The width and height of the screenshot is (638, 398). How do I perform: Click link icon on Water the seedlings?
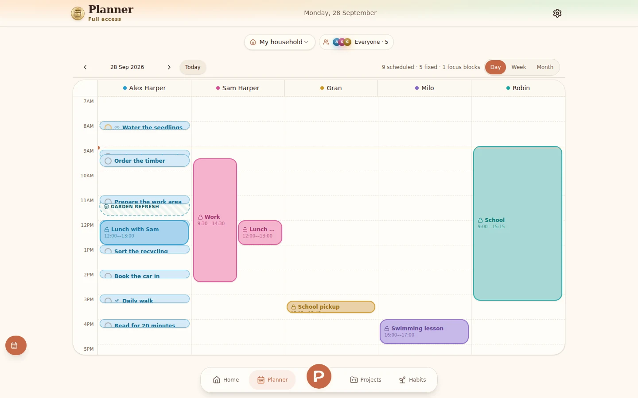pyautogui.click(x=117, y=128)
